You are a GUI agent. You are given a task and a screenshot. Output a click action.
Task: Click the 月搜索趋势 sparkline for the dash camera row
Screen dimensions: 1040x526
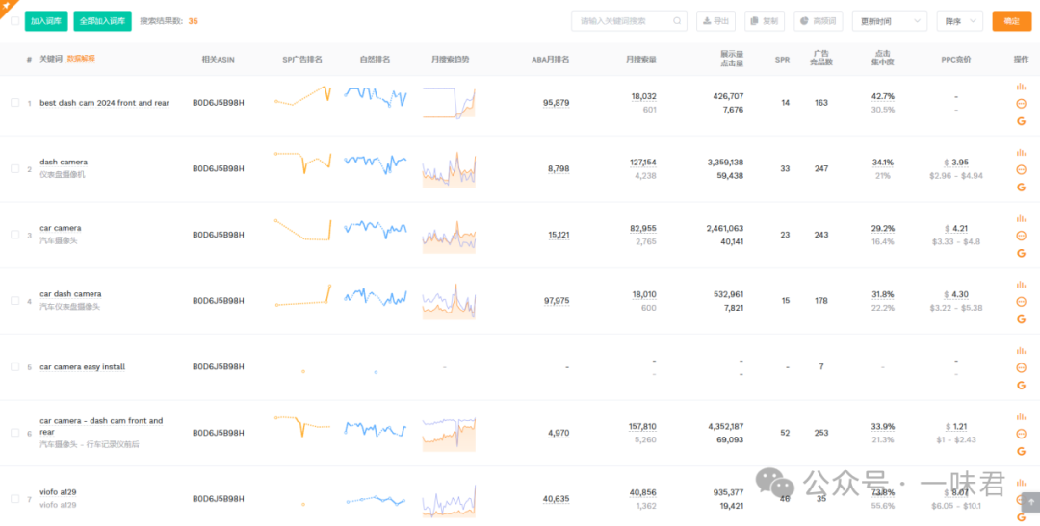click(449, 169)
